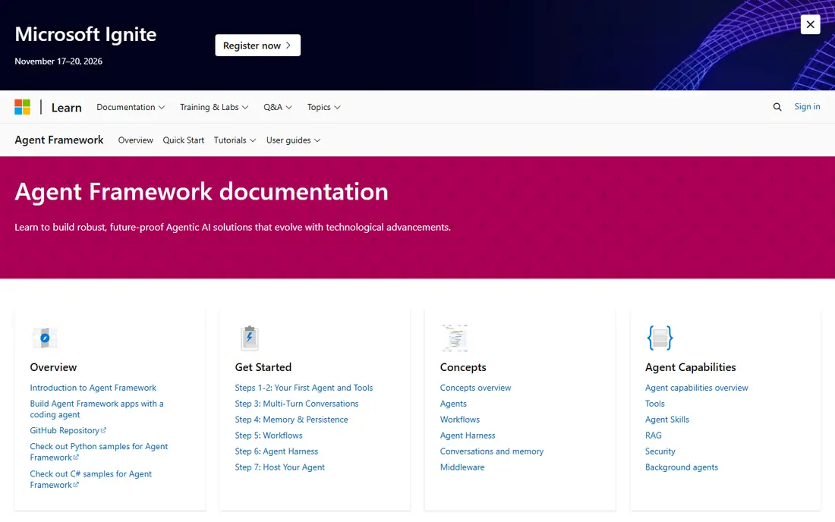Open the Workflows concept link
The width and height of the screenshot is (835, 522).
pos(459,420)
